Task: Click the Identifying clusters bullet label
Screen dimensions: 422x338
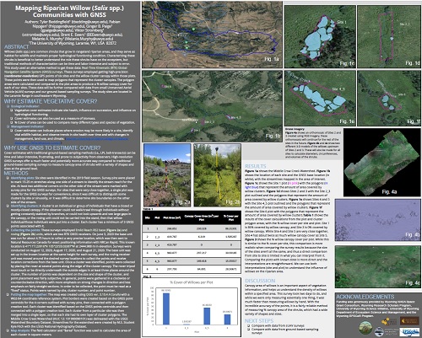Action: tap(24, 206)
